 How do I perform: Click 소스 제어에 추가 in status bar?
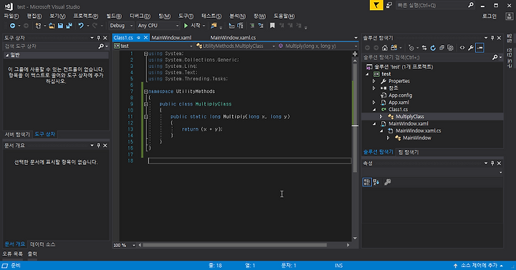click(x=479, y=266)
